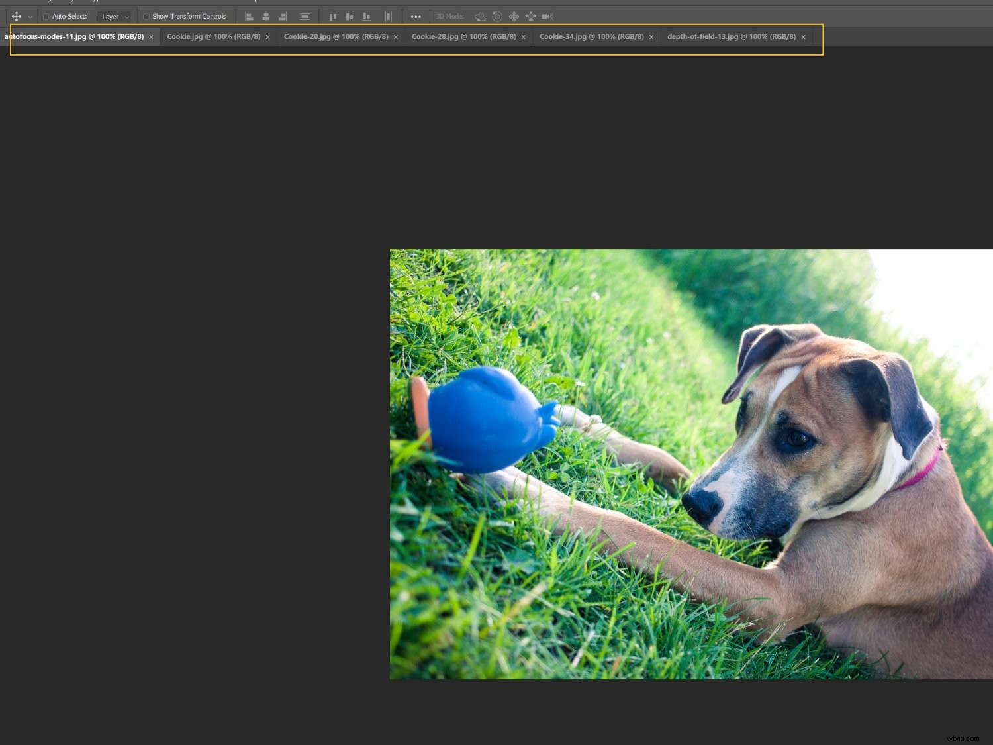Click the Align right edges icon
This screenshot has height=745, width=993.
click(281, 16)
